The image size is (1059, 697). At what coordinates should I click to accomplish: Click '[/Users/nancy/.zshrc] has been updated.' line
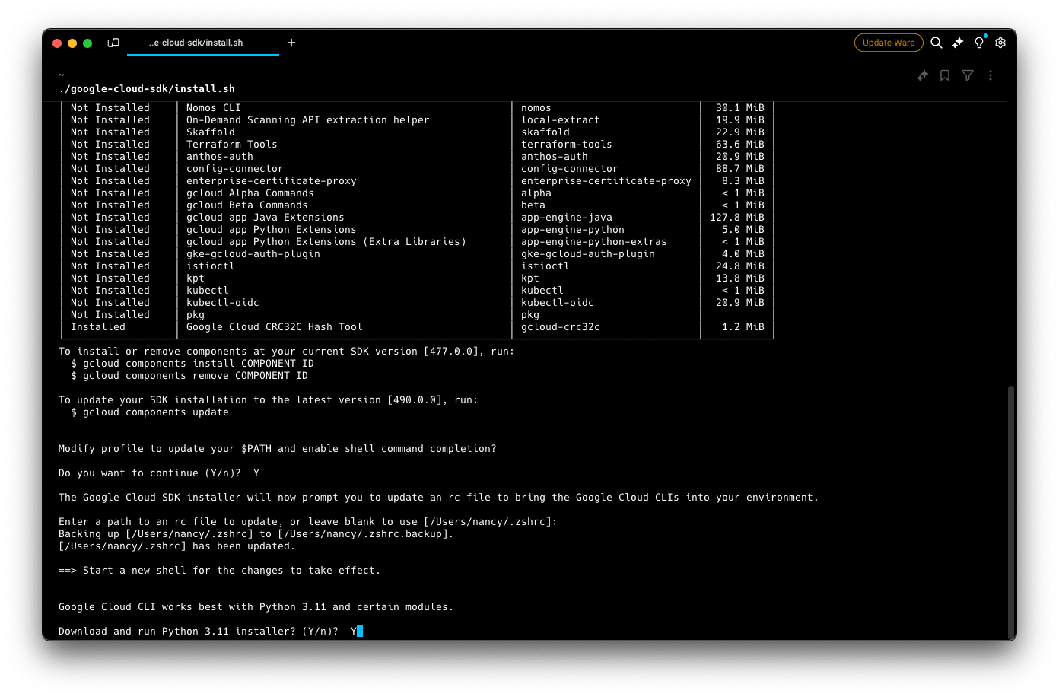pyautogui.click(x=176, y=546)
